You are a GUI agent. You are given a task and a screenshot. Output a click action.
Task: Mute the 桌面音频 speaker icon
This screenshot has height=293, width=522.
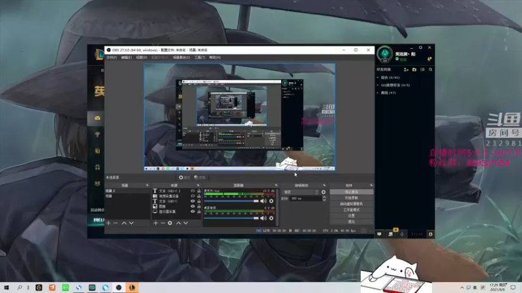pos(263,218)
